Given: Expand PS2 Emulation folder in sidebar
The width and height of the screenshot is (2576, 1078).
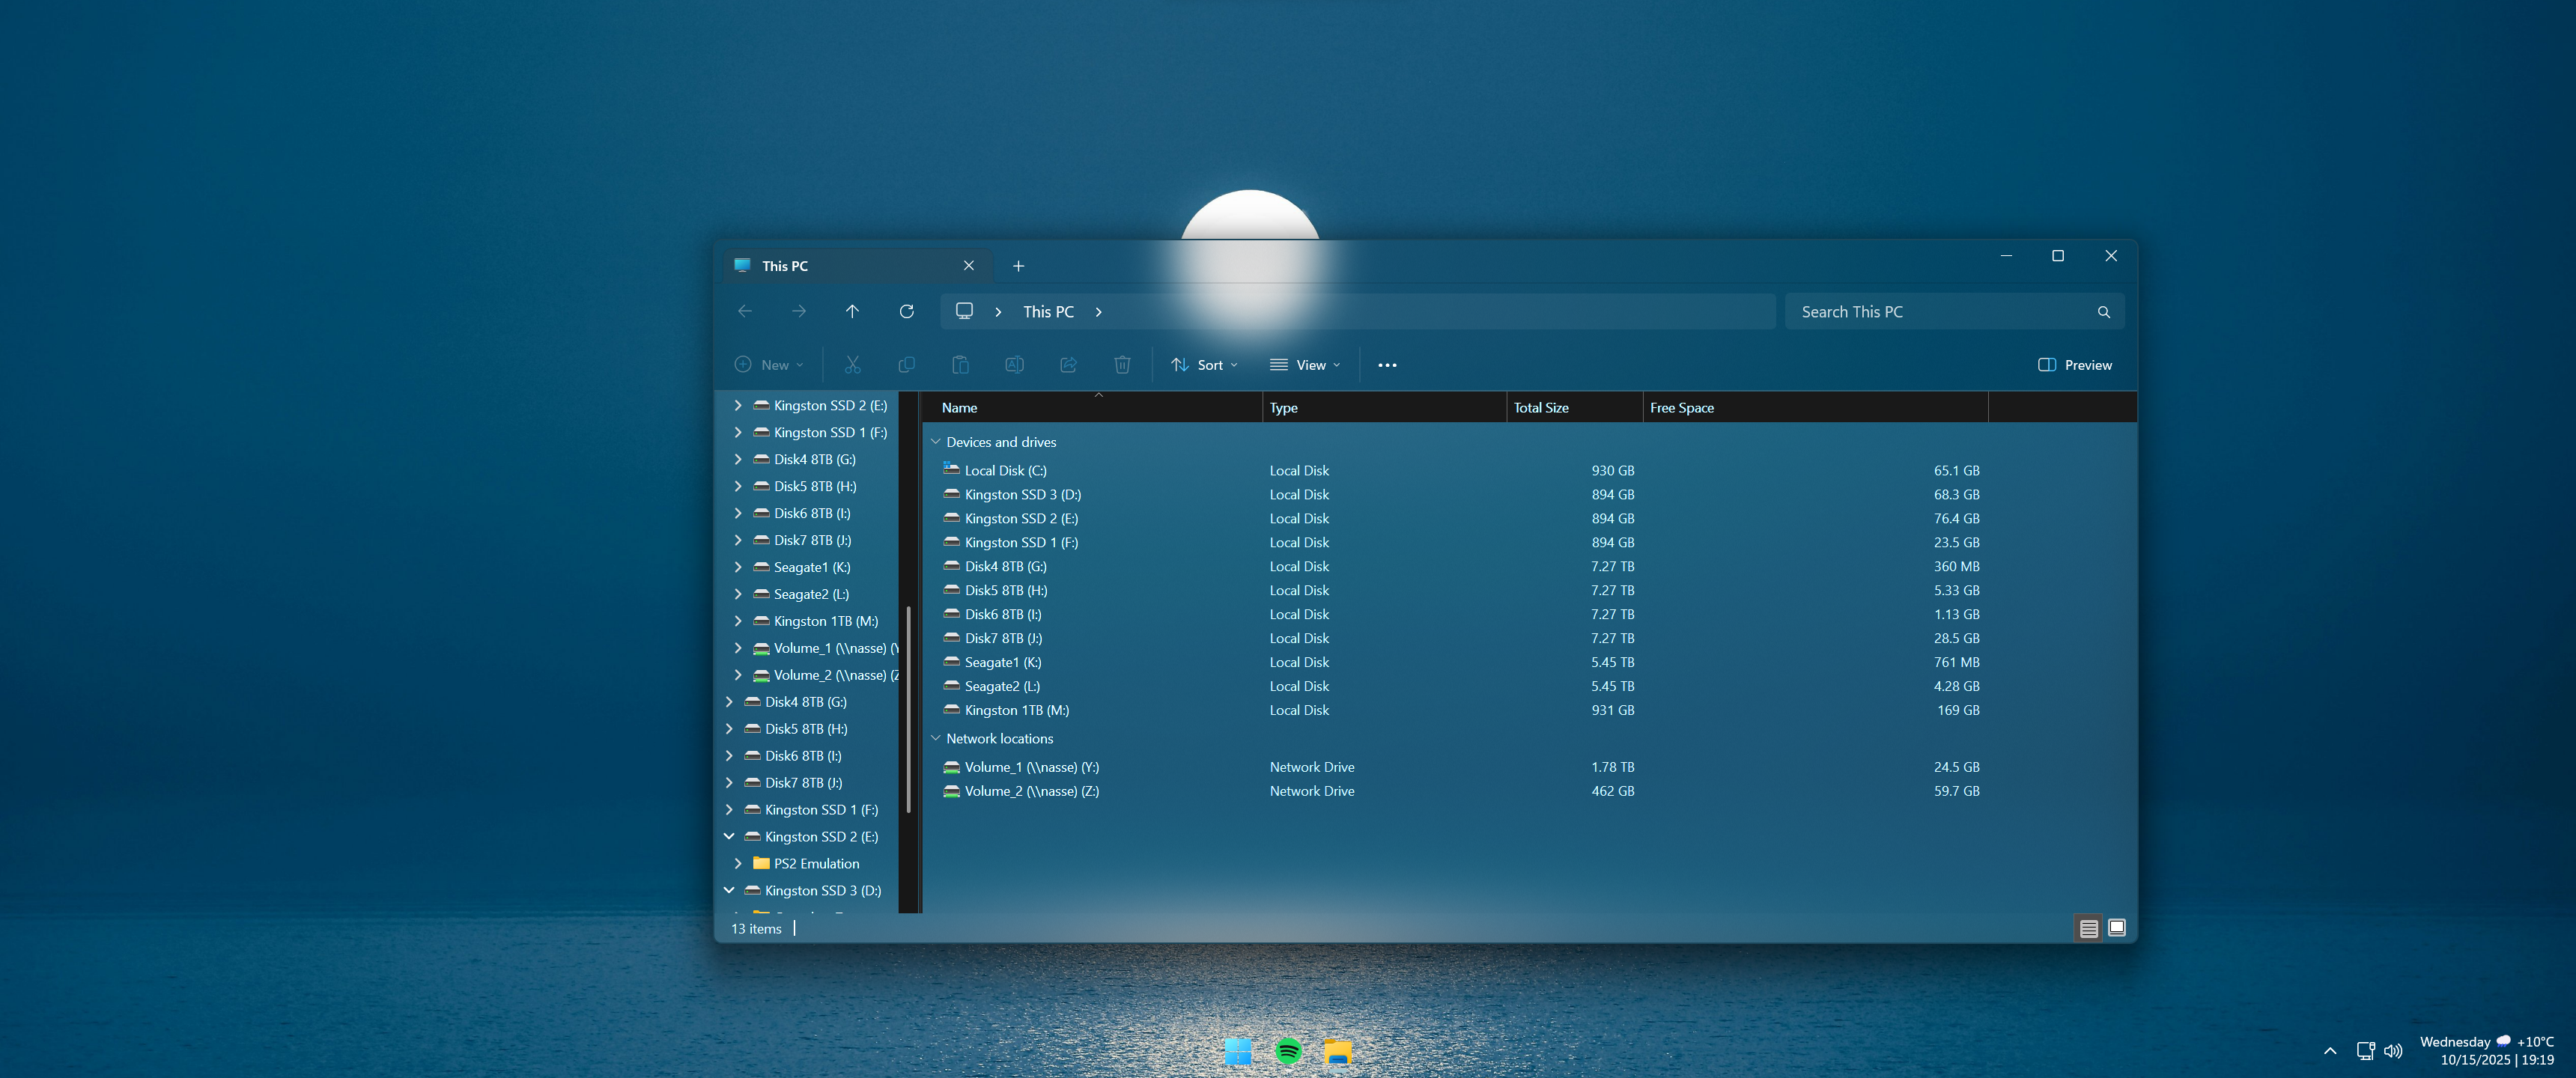Looking at the screenshot, I should [738, 863].
